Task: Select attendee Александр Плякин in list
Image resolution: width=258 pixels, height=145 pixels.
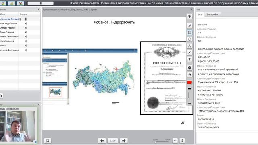Action: click(8, 23)
